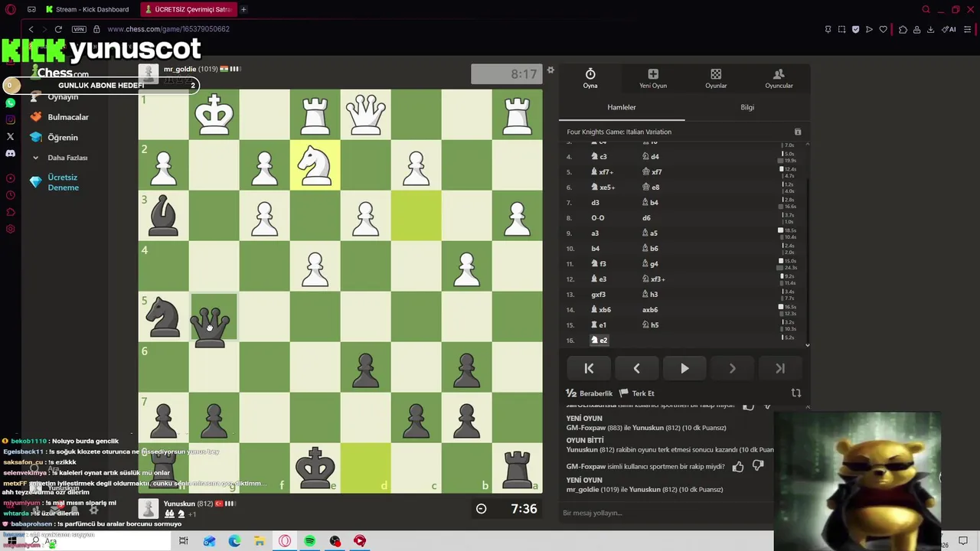Flip the board with the arrows icon

coord(795,393)
